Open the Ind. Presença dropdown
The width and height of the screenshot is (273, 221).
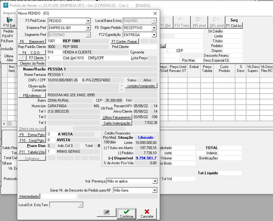155,181
